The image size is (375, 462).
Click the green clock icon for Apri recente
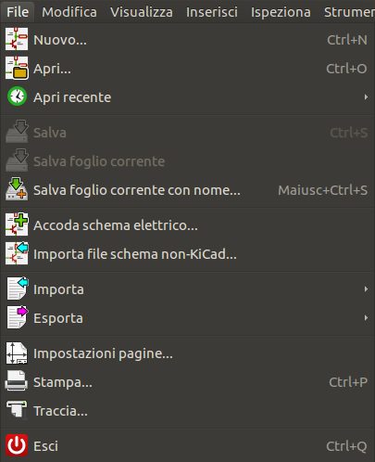point(17,96)
